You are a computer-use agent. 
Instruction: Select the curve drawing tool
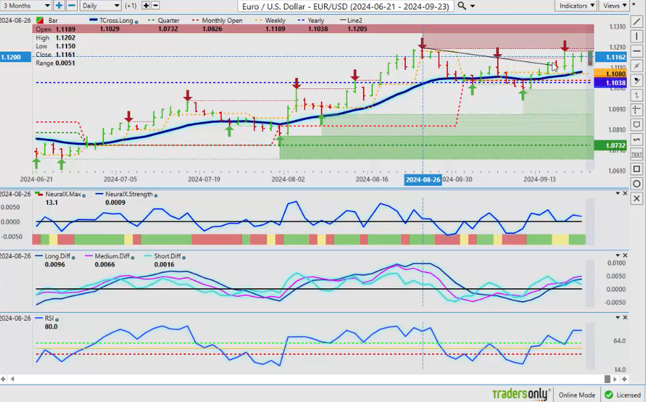636,140
